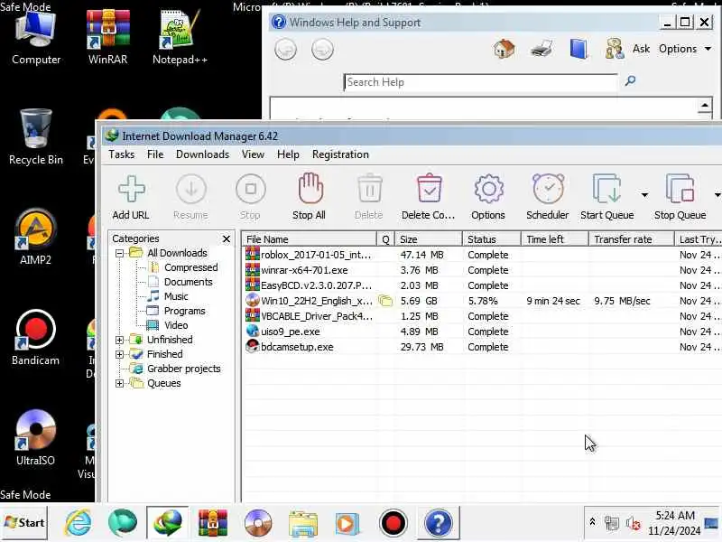Sort by Size column header

(x=428, y=239)
